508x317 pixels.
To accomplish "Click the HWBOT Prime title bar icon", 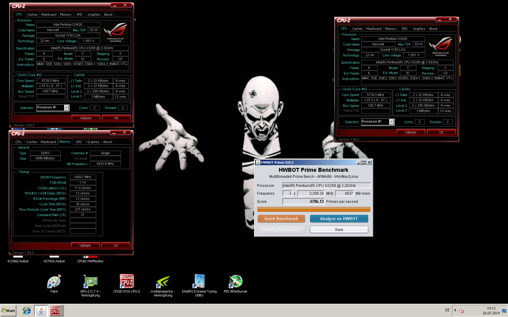I will (258, 162).
